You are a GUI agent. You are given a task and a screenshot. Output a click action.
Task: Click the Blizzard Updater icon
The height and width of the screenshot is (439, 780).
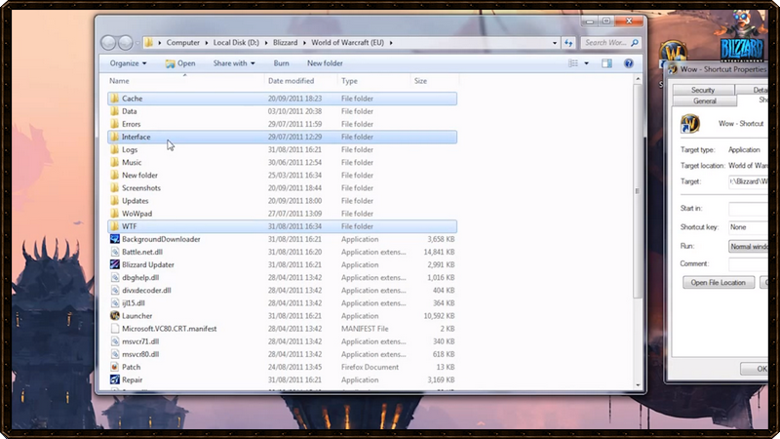pos(114,264)
